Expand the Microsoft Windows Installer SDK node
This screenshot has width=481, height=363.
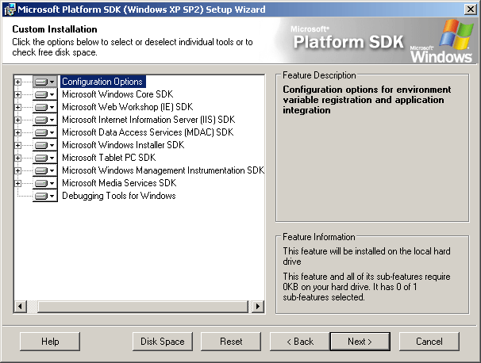pos(17,146)
